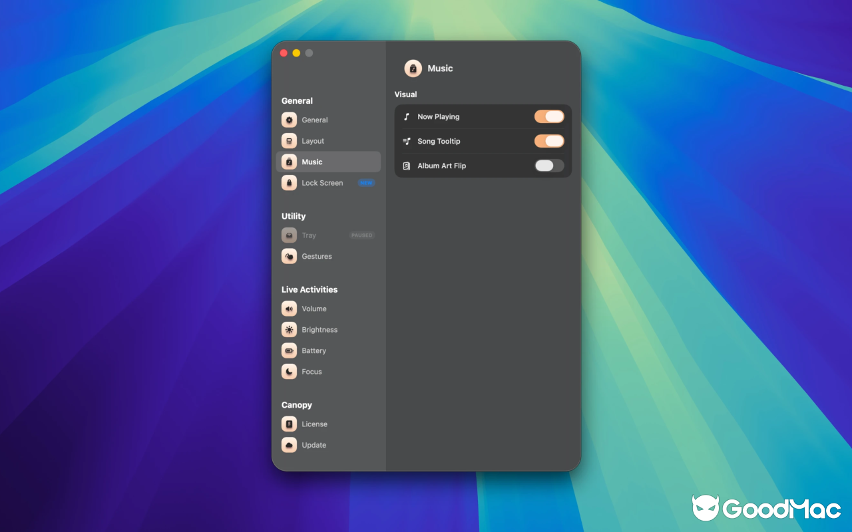The image size is (852, 532).
Task: Click the Gestures hand icon
Action: point(289,257)
